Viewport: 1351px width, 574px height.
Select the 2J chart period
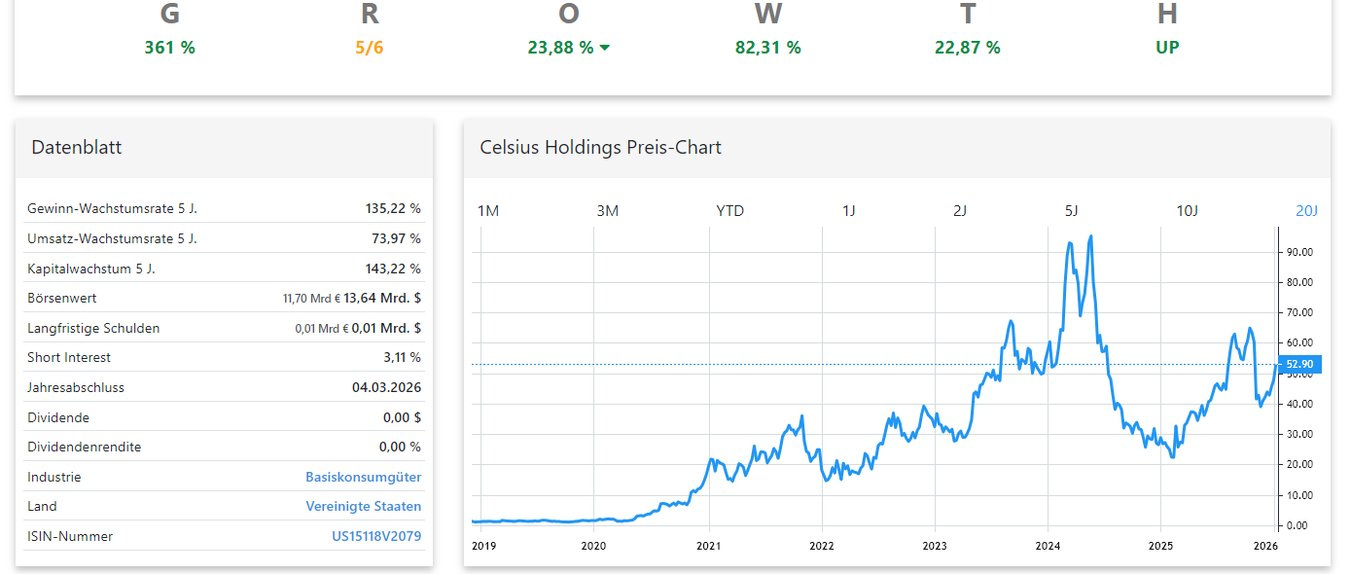(x=960, y=210)
